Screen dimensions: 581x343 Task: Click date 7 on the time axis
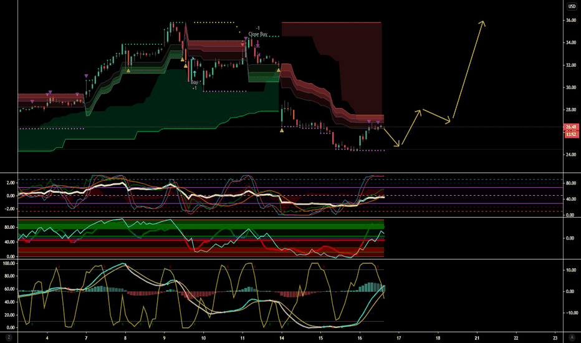coord(86,338)
